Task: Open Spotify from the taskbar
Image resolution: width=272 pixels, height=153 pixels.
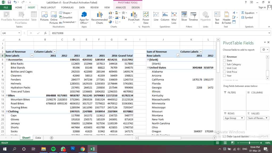Action: tap(53, 149)
